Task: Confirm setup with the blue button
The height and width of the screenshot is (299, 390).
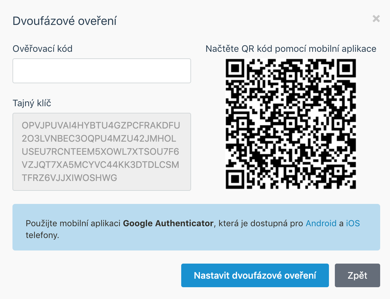Action: 255,275
